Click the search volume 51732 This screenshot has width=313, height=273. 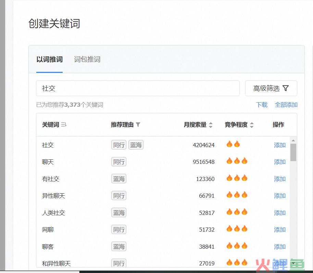(x=207, y=230)
